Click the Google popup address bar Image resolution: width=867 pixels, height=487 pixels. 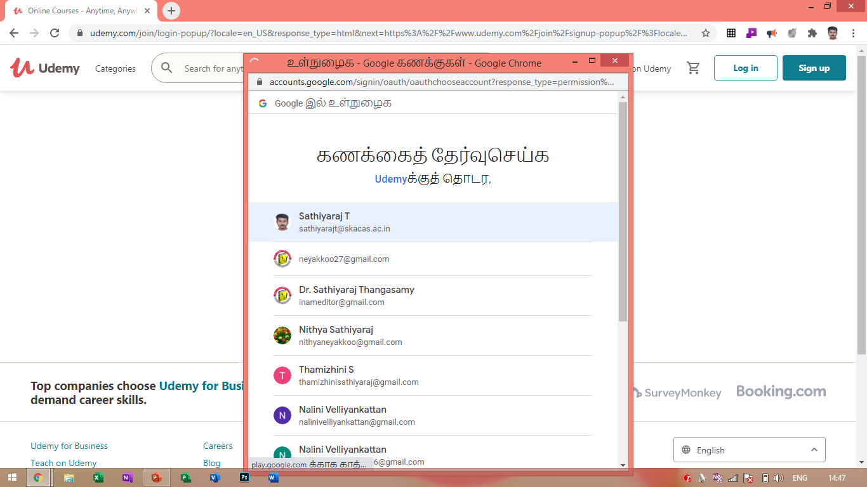coord(442,82)
